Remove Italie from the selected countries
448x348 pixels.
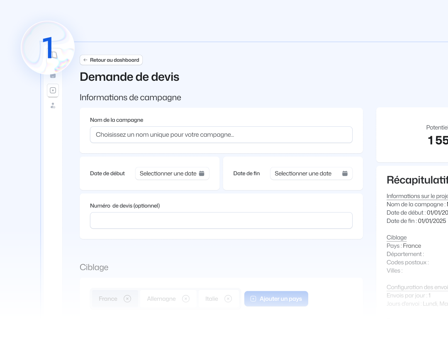228,298
